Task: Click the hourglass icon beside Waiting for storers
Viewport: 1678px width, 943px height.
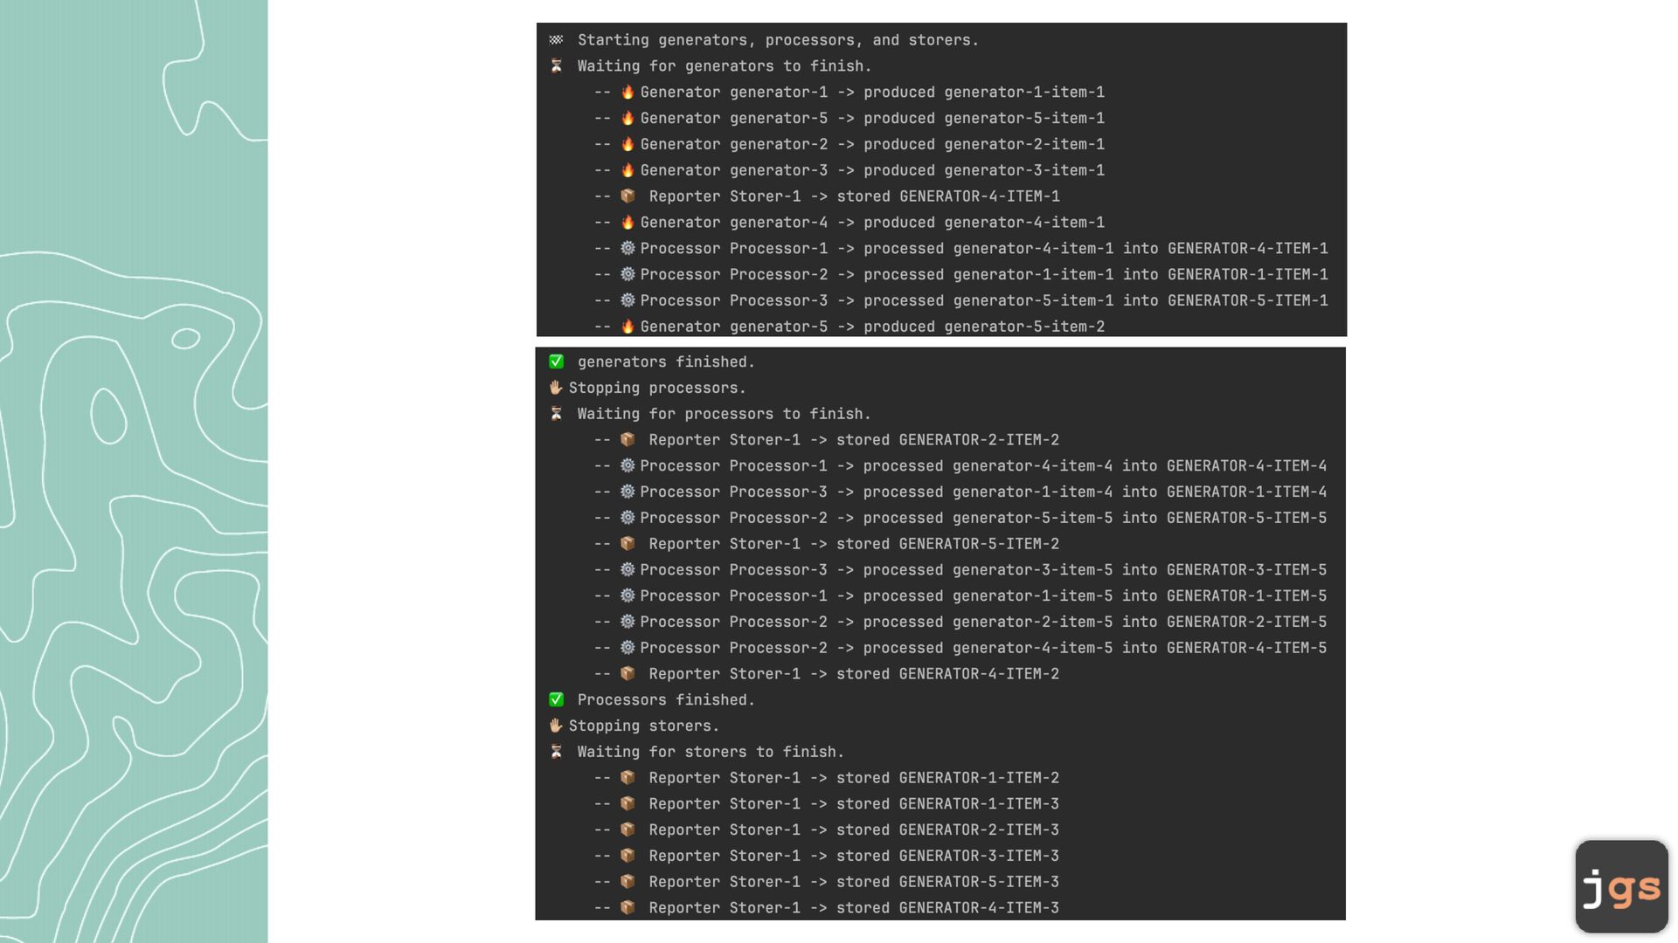Action: pyautogui.click(x=556, y=752)
